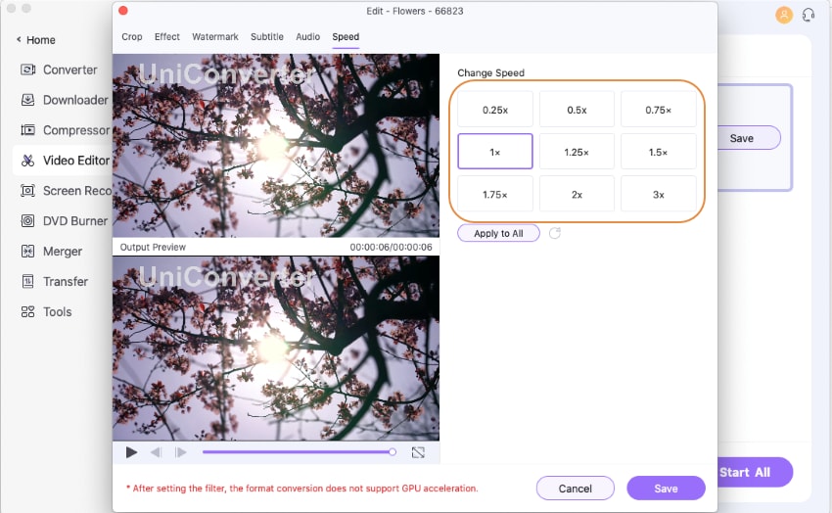Open the Compressor sidebar icon
This screenshot has width=832, height=513.
(27, 130)
